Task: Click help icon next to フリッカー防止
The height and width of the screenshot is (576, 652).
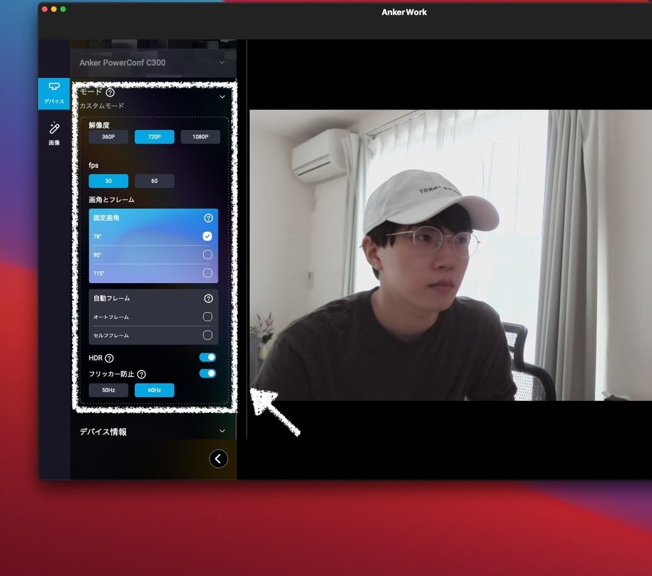Action: click(141, 374)
